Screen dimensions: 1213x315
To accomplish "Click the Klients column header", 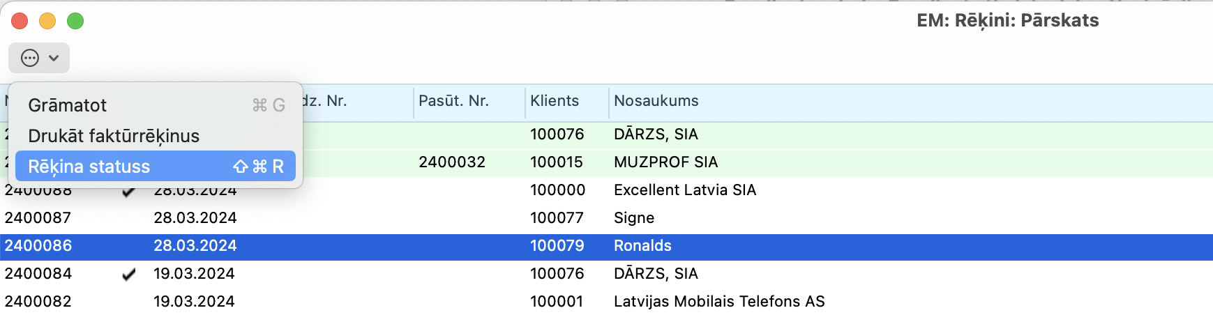I will coord(555,101).
